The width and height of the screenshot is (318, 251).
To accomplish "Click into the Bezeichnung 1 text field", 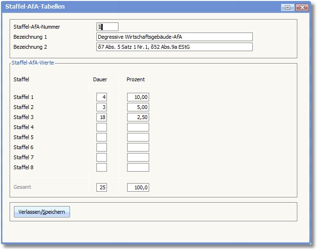I will pyautogui.click(x=174, y=37).
